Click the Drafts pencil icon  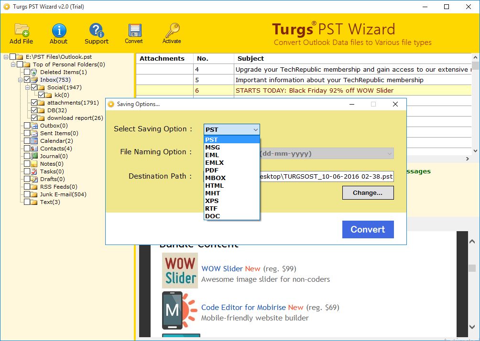coord(34,179)
